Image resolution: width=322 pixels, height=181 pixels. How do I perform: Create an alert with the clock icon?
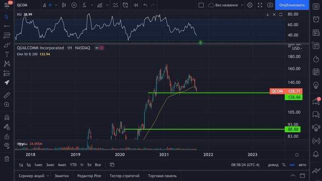coord(125,5)
